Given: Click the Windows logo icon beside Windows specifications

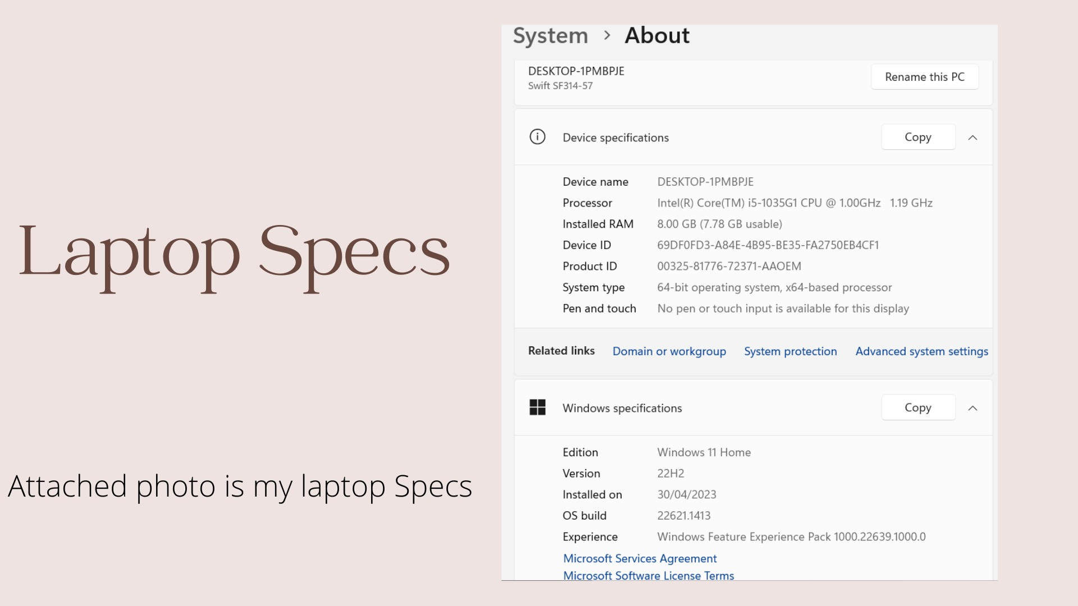Looking at the screenshot, I should pos(537,407).
